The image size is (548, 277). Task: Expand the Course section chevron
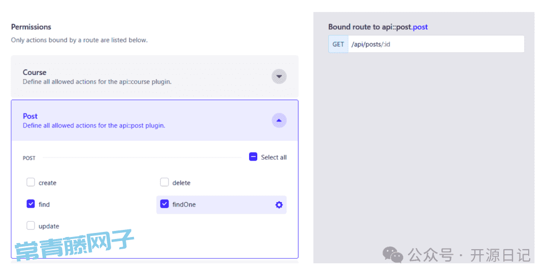[x=279, y=76]
